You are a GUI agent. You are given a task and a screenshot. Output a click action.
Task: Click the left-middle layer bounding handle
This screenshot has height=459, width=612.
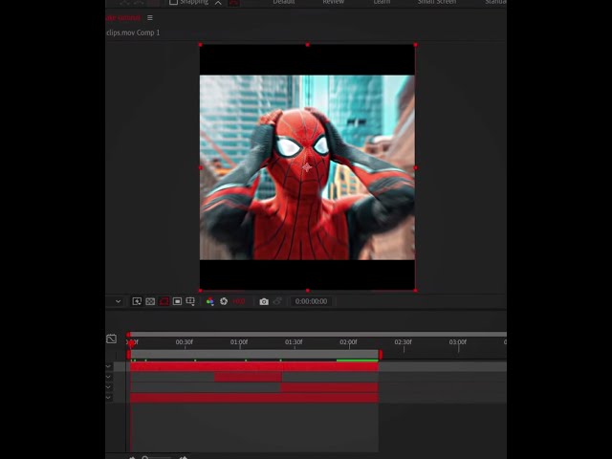(201, 168)
